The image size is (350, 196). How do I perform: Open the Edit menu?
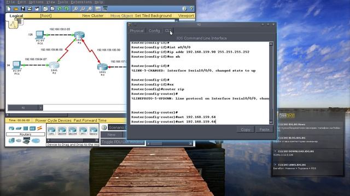tap(22, 2)
